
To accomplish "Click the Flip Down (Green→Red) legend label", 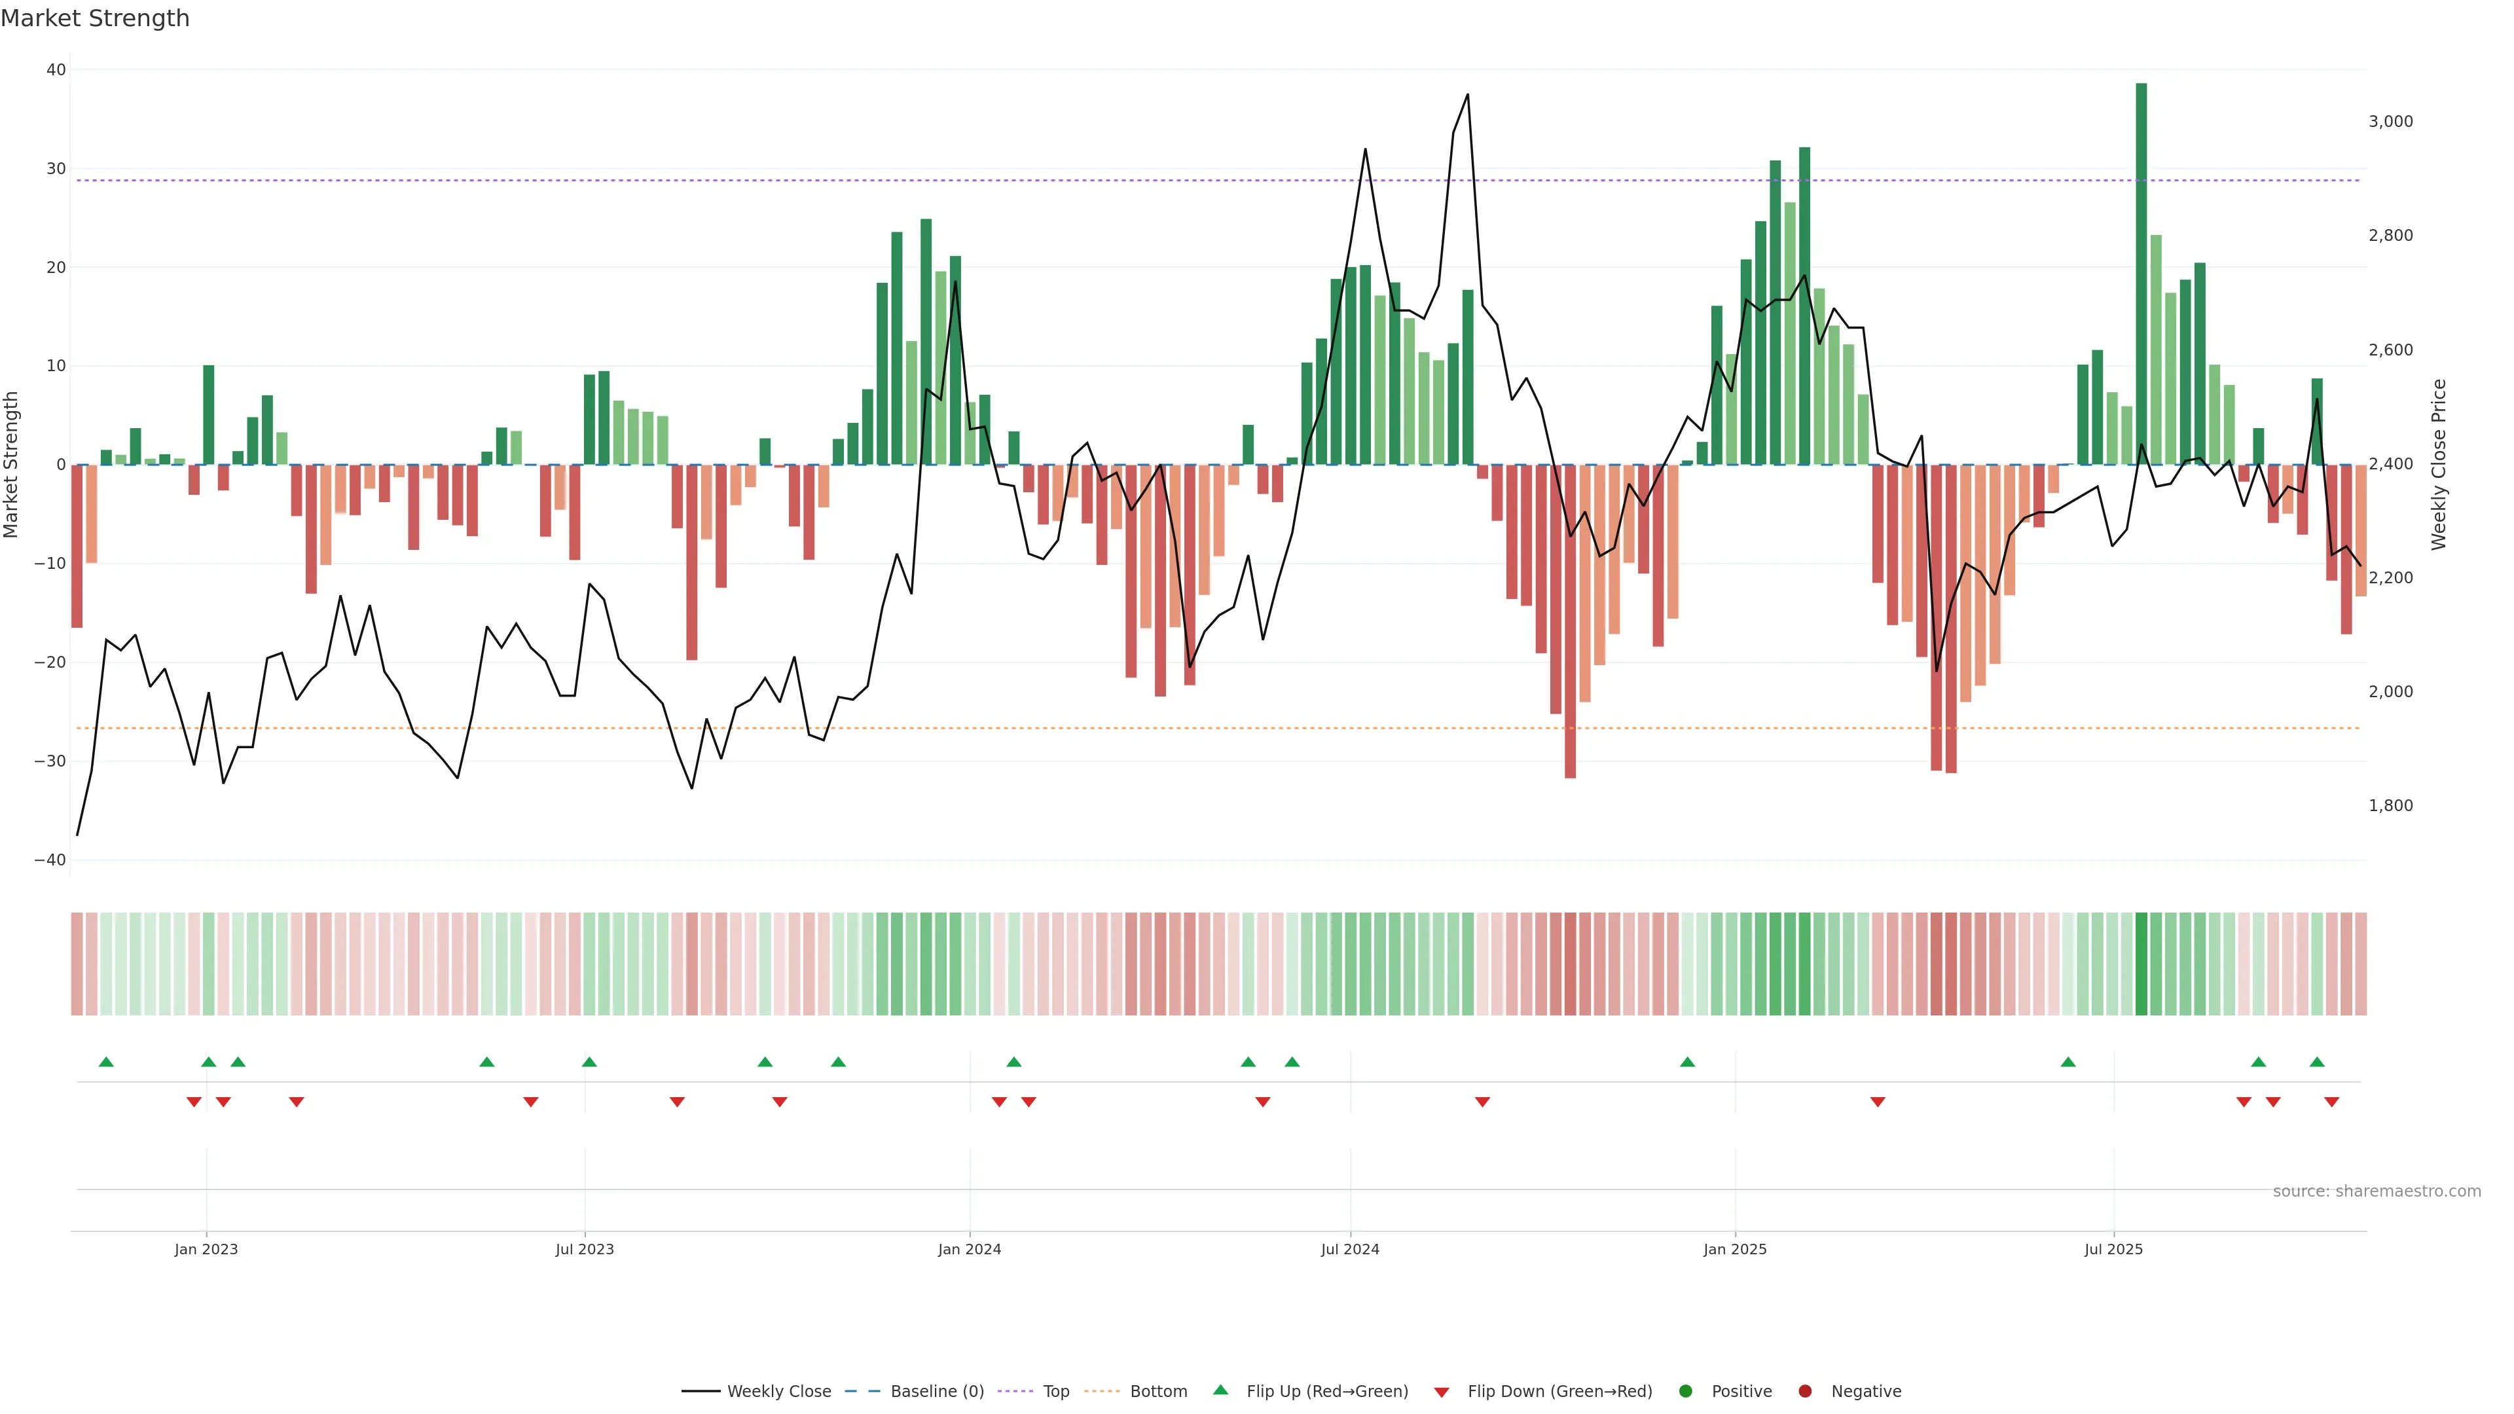I will (x=1559, y=1390).
